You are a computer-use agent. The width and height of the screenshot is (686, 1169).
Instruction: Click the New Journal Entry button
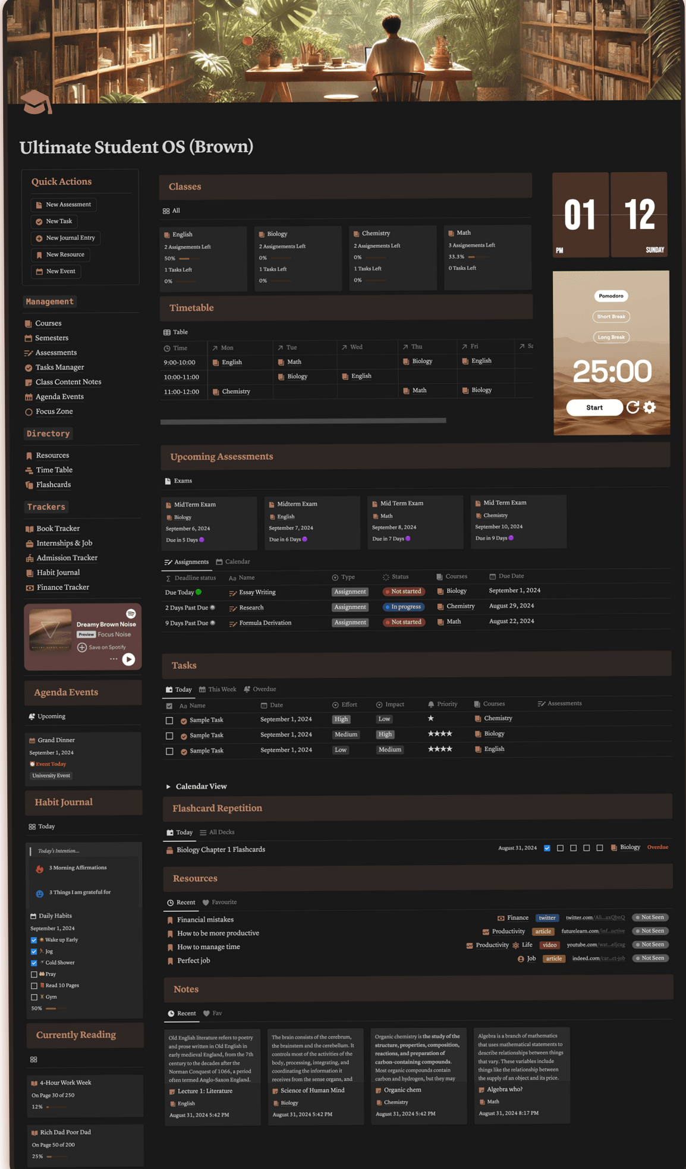(x=65, y=238)
